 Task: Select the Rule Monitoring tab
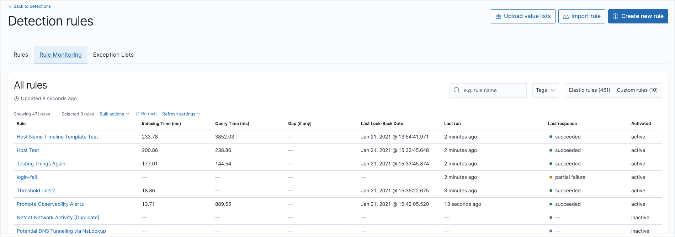(60, 55)
